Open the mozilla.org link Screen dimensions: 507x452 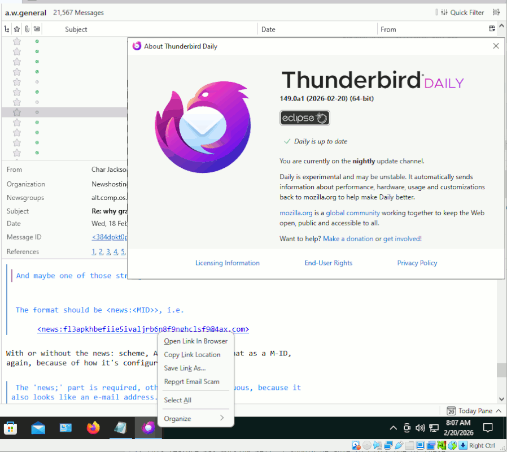296,213
